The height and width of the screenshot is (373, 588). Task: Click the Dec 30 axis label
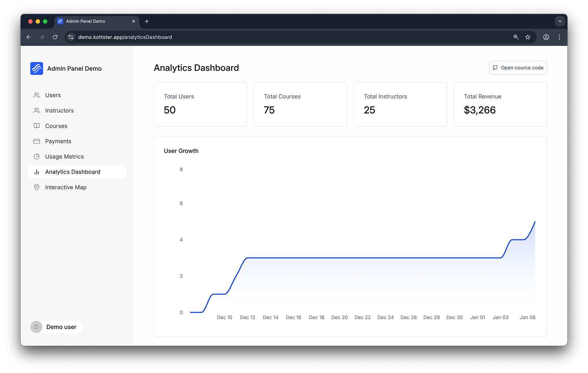454,317
